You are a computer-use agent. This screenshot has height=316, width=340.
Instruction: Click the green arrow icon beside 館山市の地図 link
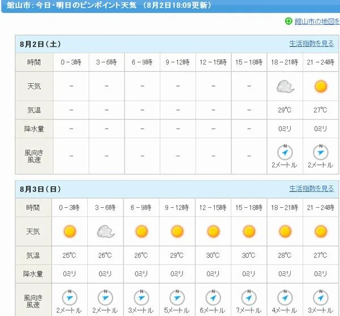tap(288, 21)
